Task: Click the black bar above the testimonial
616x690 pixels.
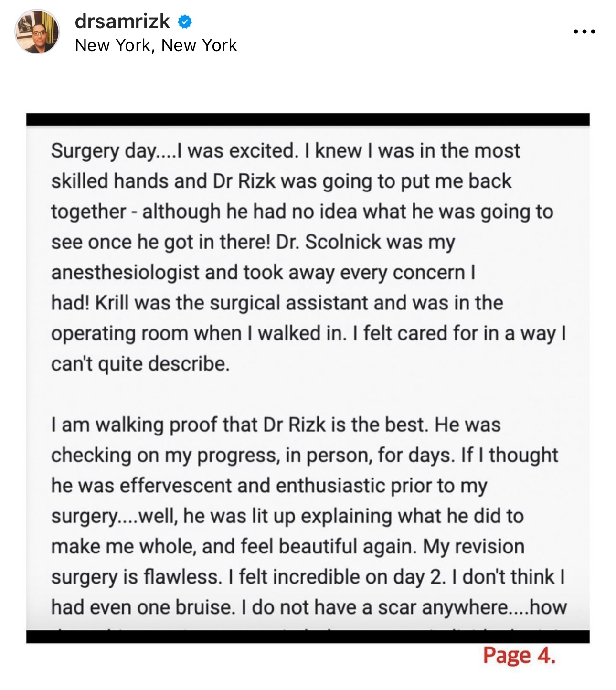Action: coord(308,119)
